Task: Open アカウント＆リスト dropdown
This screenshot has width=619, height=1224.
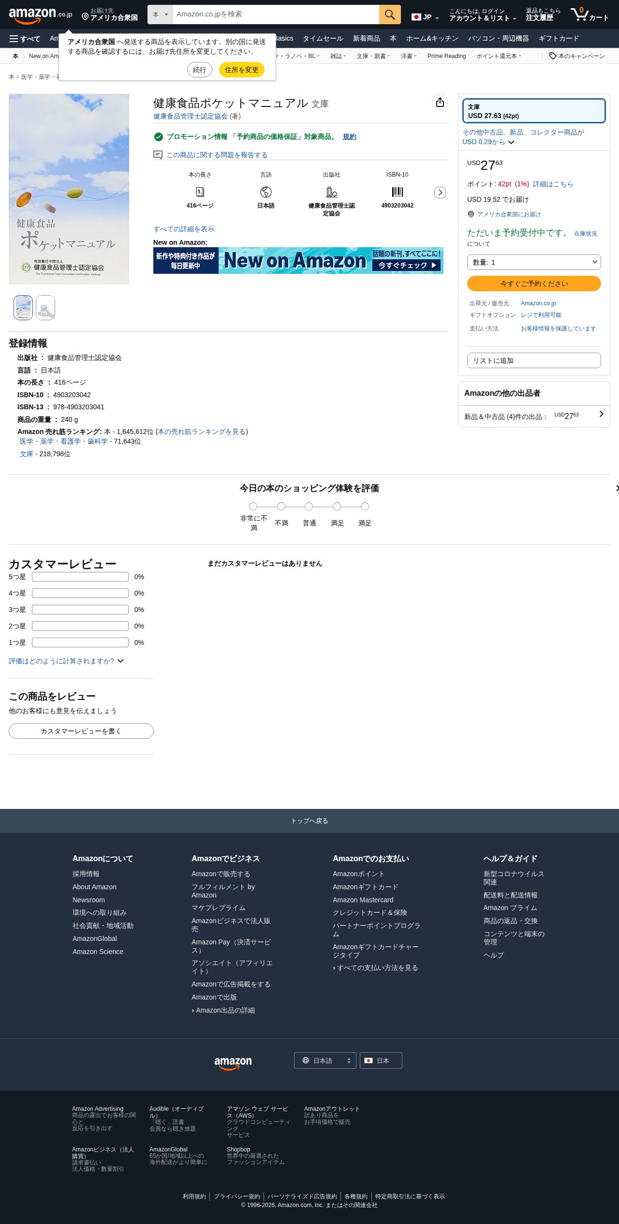Action: coord(483,15)
